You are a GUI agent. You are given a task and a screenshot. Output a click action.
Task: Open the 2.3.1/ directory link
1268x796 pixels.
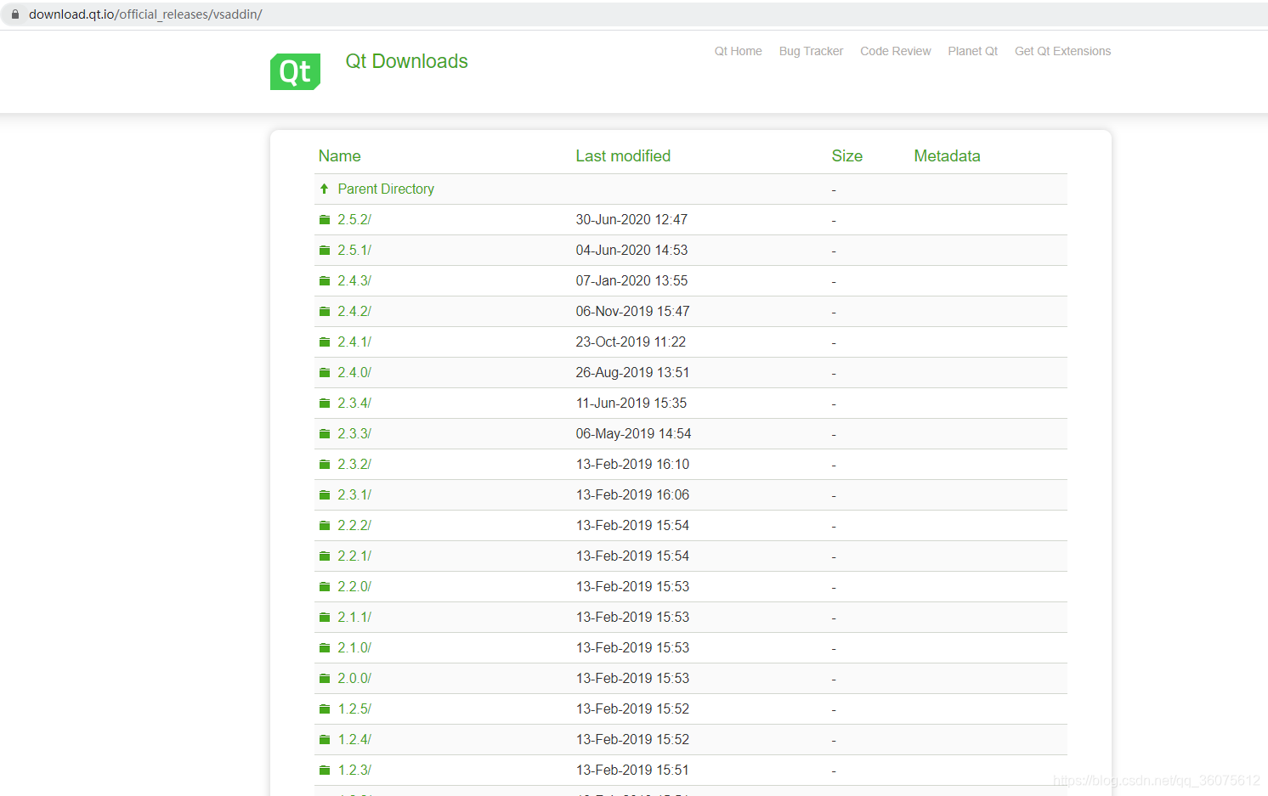click(x=354, y=494)
